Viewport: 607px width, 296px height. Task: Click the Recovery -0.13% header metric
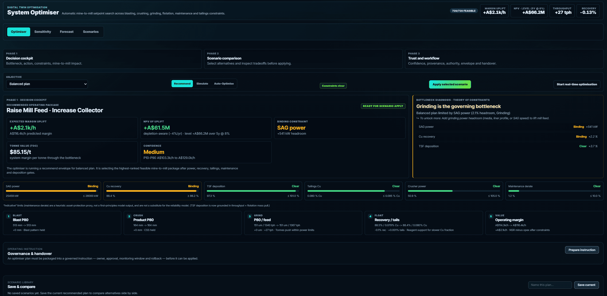pos(588,11)
